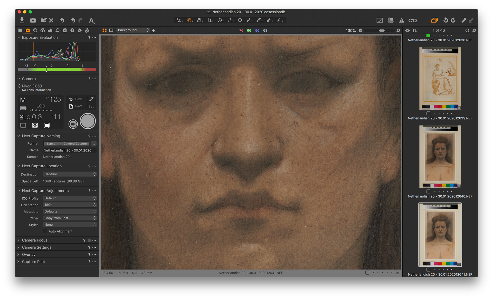Rotate image right with toolbar icon

pyautogui.click(x=453, y=20)
